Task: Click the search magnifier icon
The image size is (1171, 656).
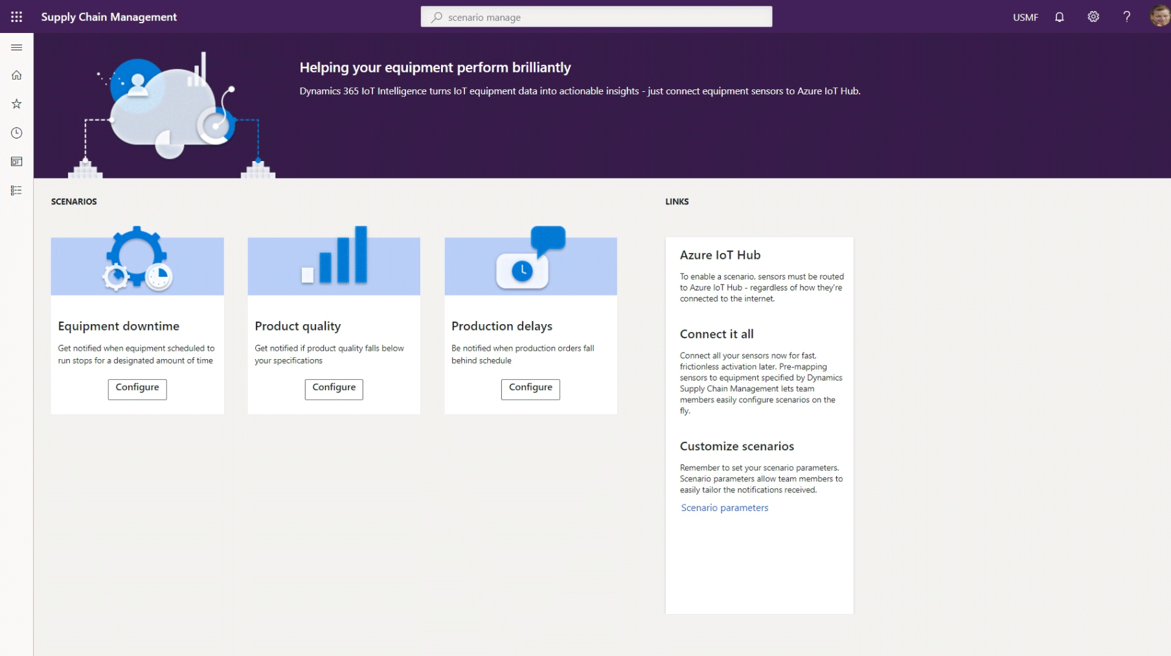Action: 437,17
